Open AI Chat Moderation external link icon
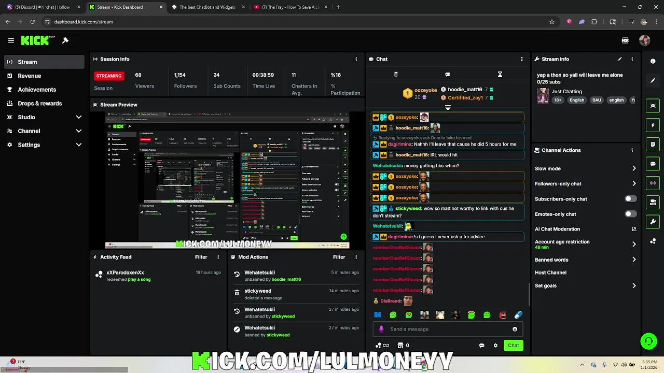 [633, 229]
